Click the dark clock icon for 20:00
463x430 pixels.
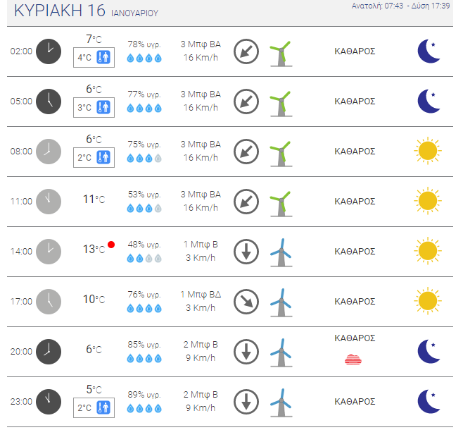(x=49, y=352)
